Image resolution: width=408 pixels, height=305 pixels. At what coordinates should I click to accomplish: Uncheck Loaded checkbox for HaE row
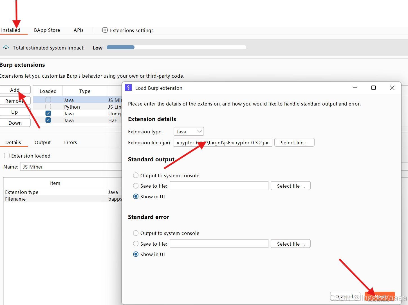48,120
